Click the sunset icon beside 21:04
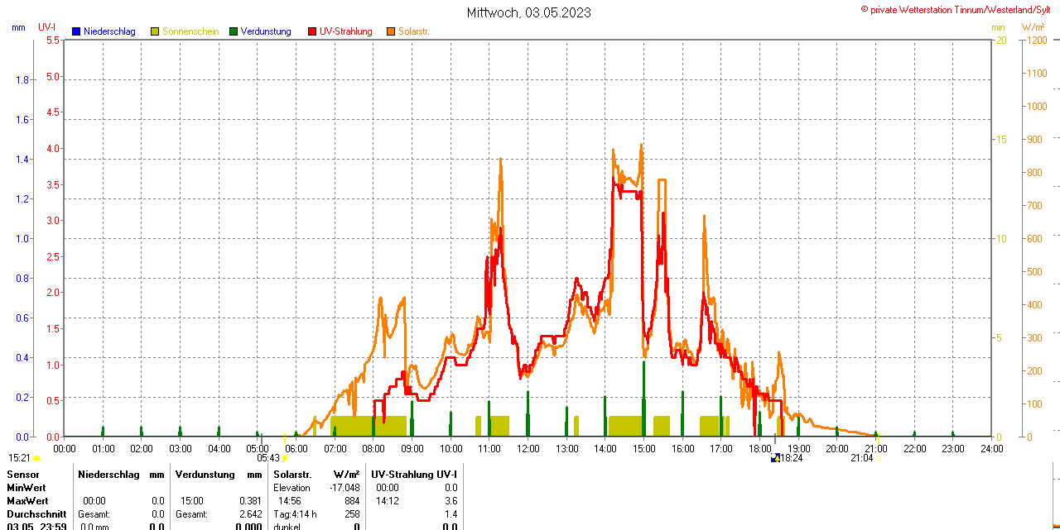 [x=878, y=457]
